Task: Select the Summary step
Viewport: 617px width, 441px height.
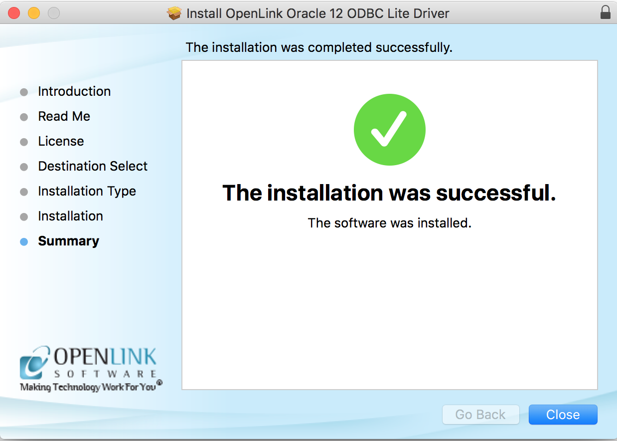Action: [68, 241]
